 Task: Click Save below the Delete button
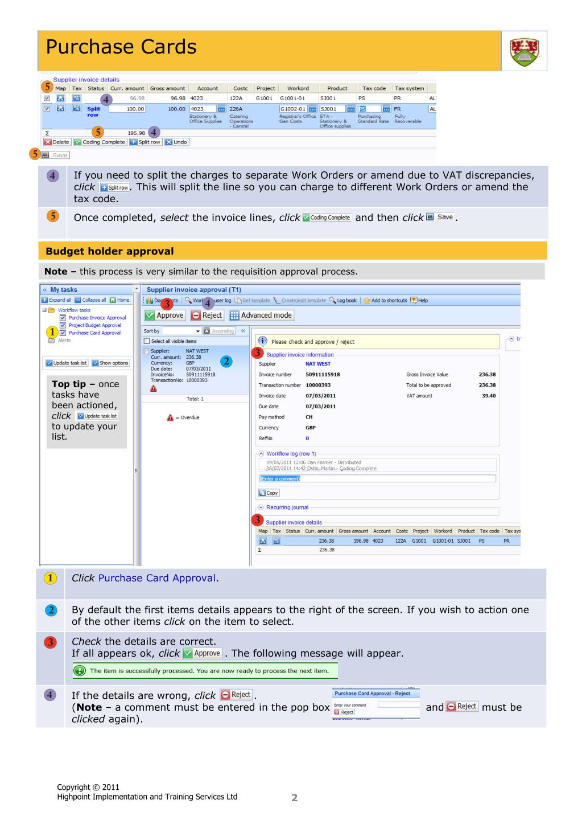[56, 155]
